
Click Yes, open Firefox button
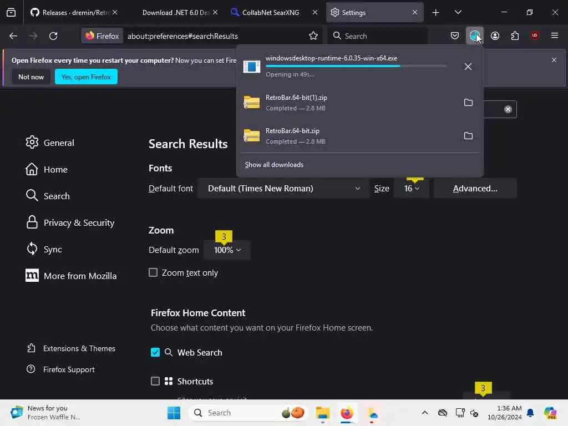tap(86, 77)
